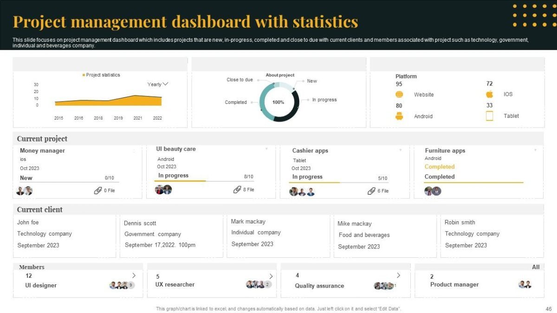Screen dimensions: 557x313
Task: View Furniture apps member avatars
Action: click(433, 191)
